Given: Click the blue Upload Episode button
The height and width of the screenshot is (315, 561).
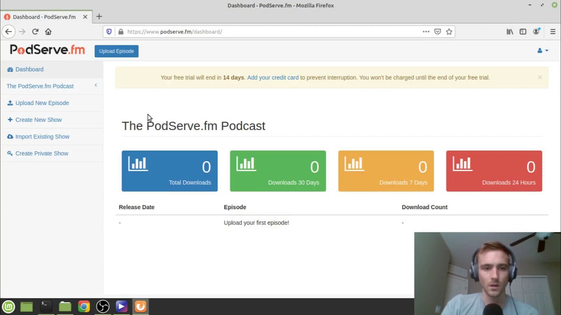Looking at the screenshot, I should tap(117, 51).
